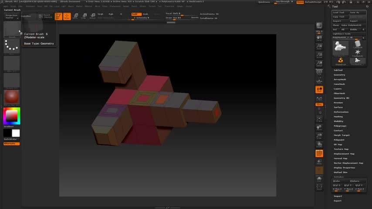The width and height of the screenshot is (372, 209).
Task: Toggle Edit mode button
Action: (x=58, y=16)
